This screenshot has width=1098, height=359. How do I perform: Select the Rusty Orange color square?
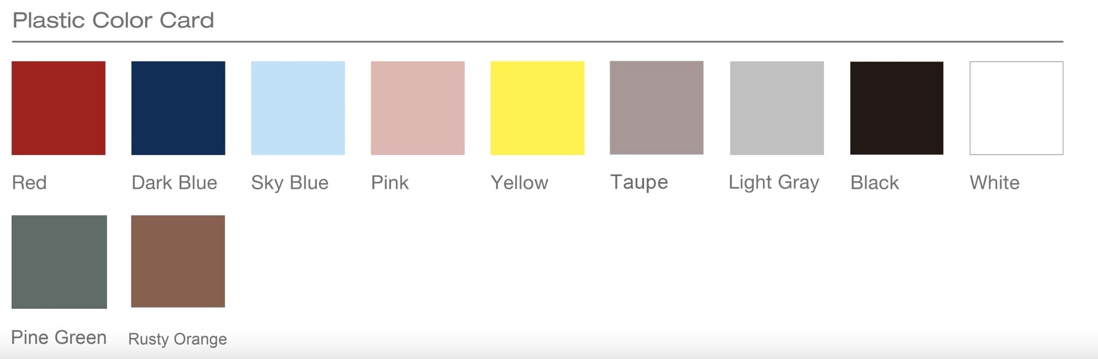click(x=178, y=261)
